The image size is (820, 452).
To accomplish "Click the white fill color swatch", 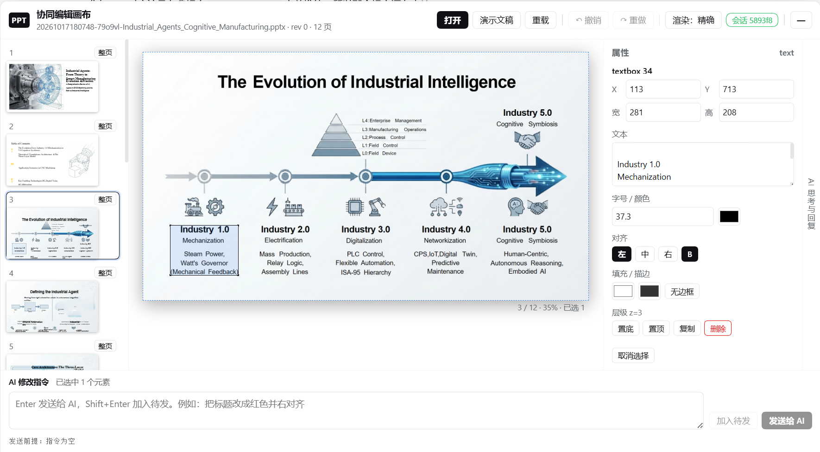I will [623, 291].
